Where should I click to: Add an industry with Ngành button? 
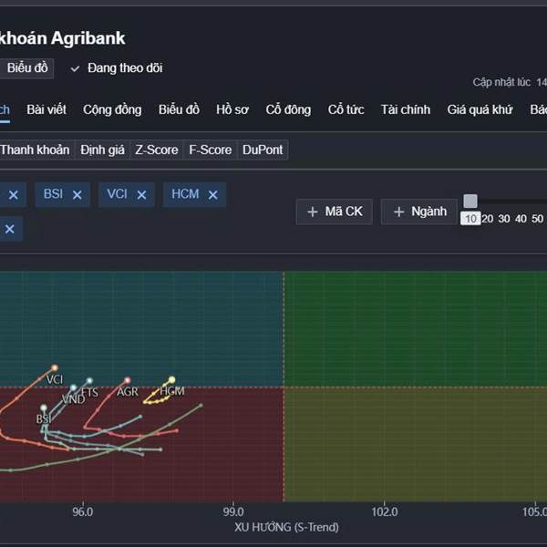click(419, 212)
